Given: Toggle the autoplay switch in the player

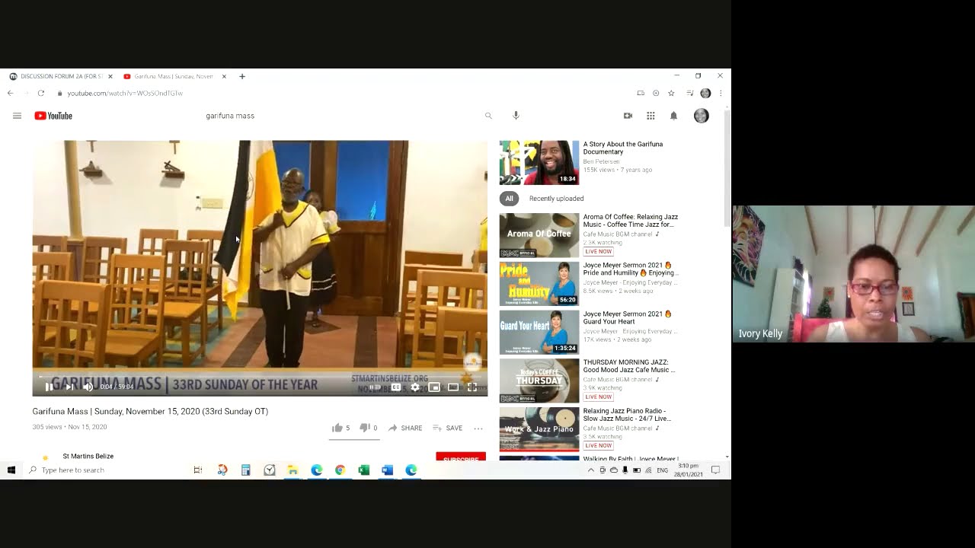Looking at the screenshot, I should (x=375, y=387).
